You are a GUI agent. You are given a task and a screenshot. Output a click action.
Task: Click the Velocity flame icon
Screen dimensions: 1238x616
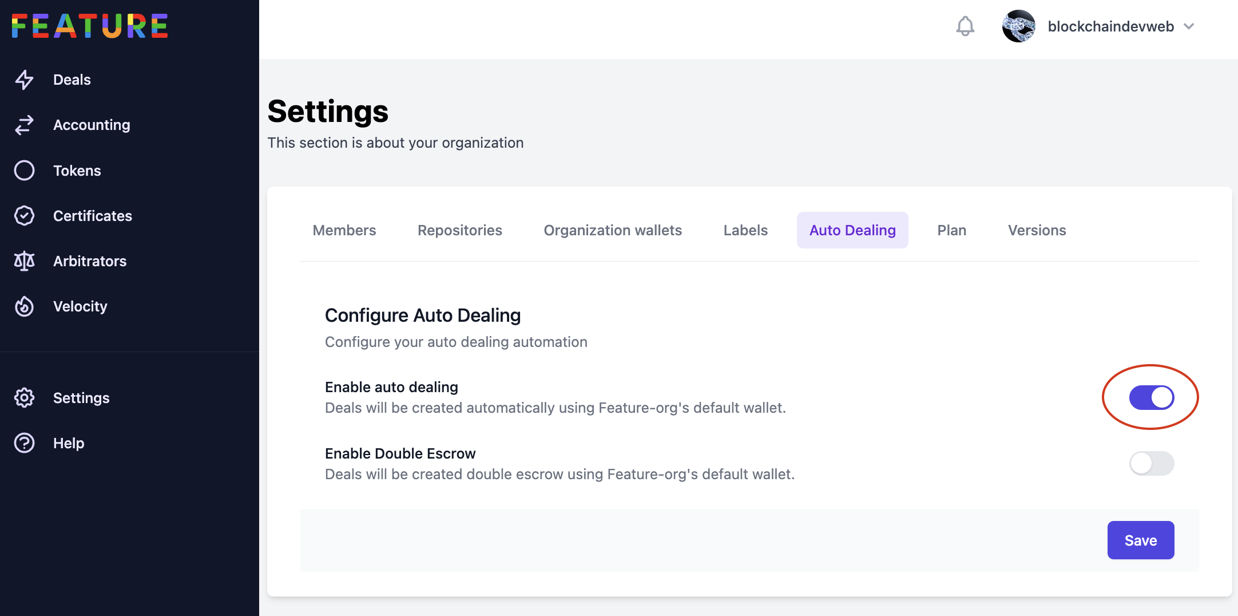(25, 306)
